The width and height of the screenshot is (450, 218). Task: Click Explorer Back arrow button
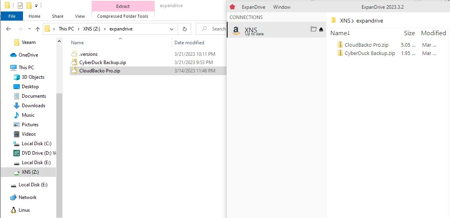8,29
